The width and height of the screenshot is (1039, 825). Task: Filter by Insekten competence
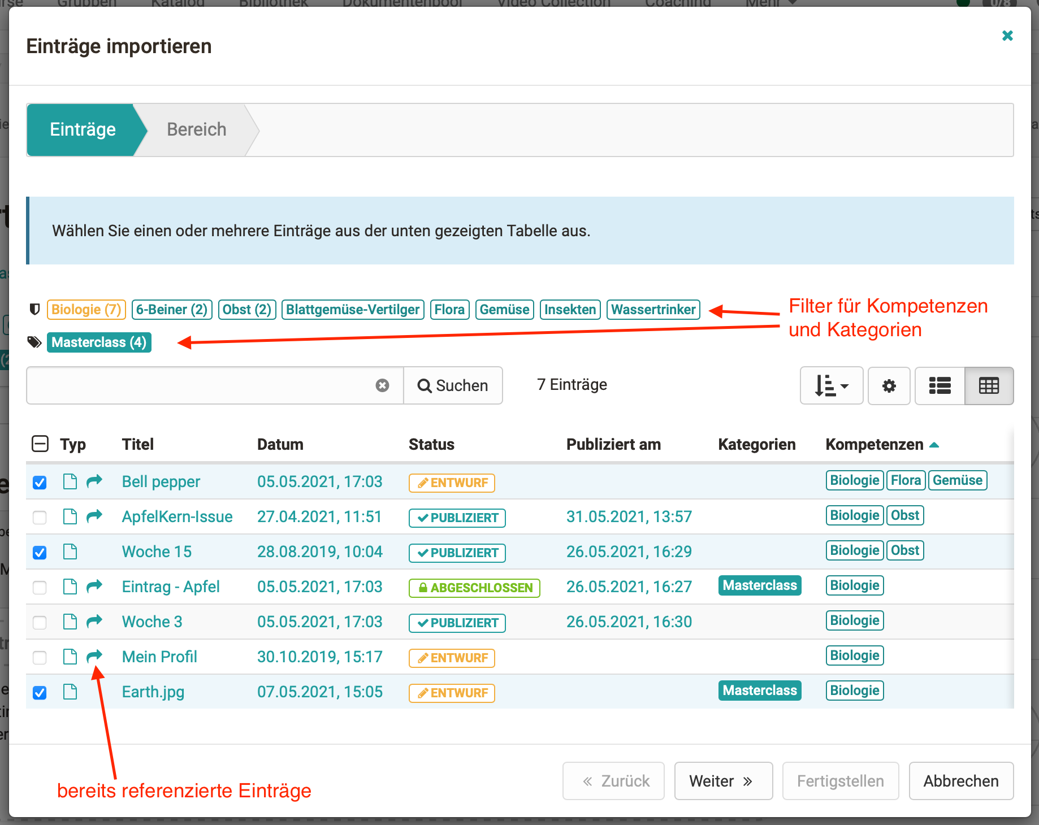click(x=570, y=310)
